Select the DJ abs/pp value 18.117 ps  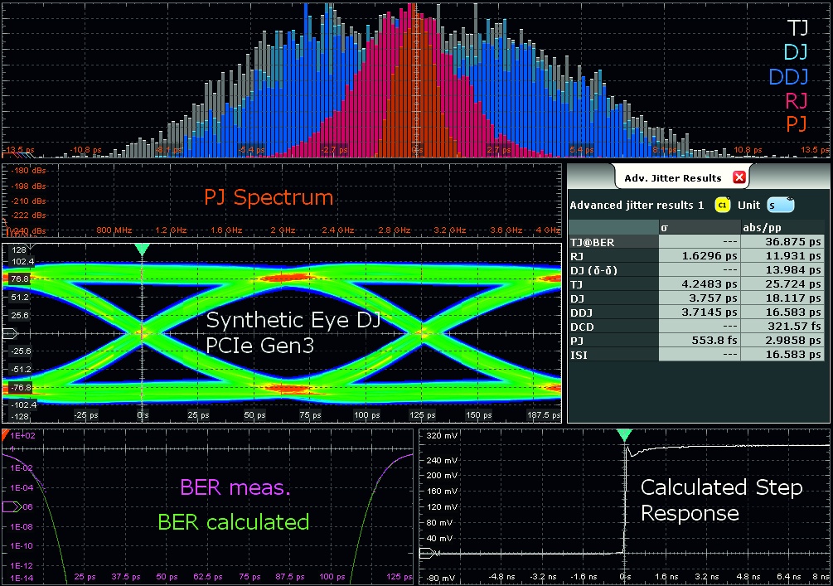(x=782, y=298)
